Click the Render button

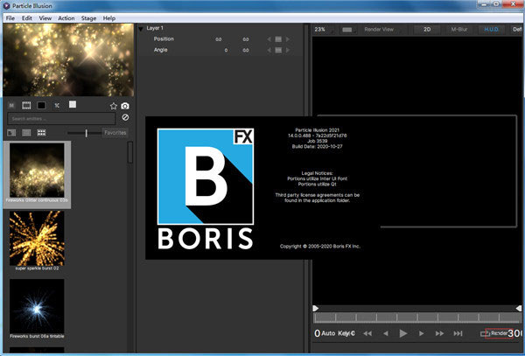(494, 333)
